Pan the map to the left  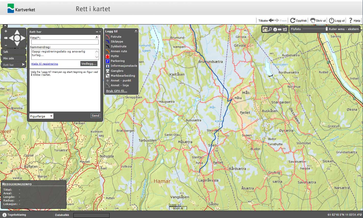[x=11, y=38]
